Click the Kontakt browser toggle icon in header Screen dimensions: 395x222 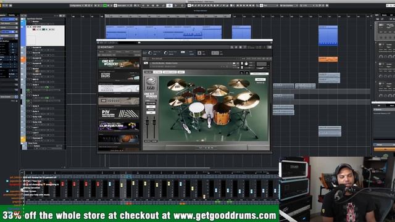point(232,47)
